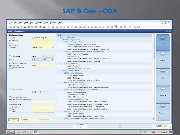Open the Liabilities drawer tab
Screen dimensions: 180x135
(x=163, y=60)
